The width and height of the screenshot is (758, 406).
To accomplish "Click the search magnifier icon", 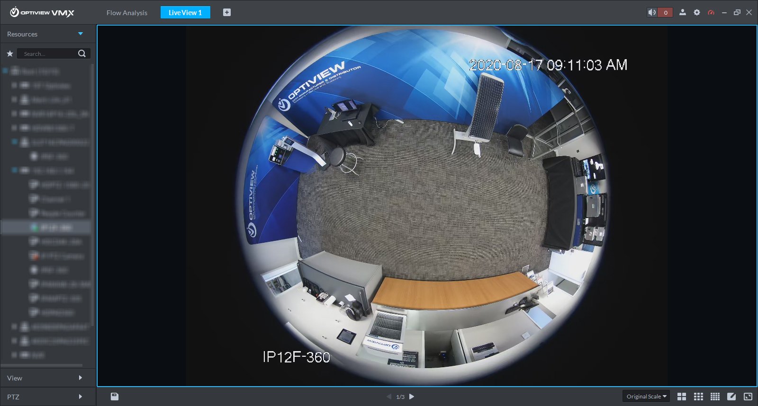I will click(x=82, y=53).
